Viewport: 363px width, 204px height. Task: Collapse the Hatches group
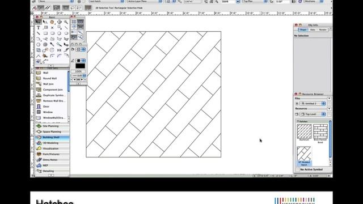(x=298, y=121)
